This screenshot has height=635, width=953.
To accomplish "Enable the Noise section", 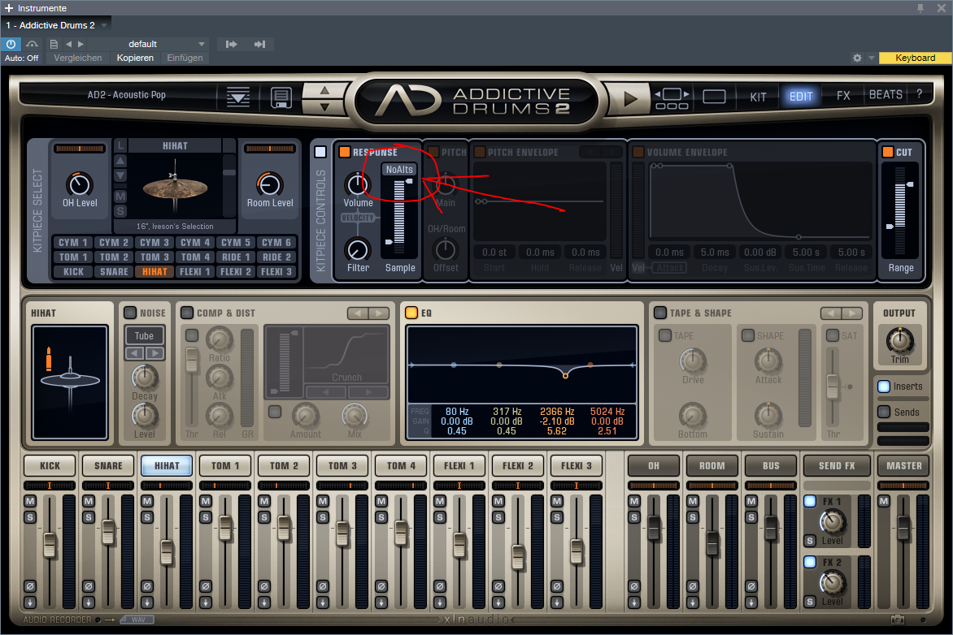I will (x=129, y=313).
